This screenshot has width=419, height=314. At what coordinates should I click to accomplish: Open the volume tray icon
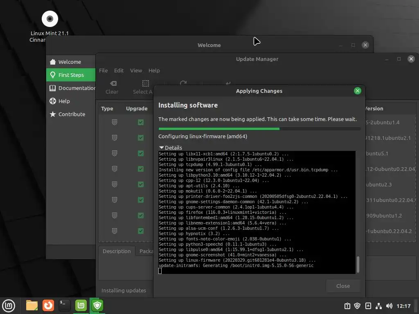pyautogui.click(x=389, y=306)
